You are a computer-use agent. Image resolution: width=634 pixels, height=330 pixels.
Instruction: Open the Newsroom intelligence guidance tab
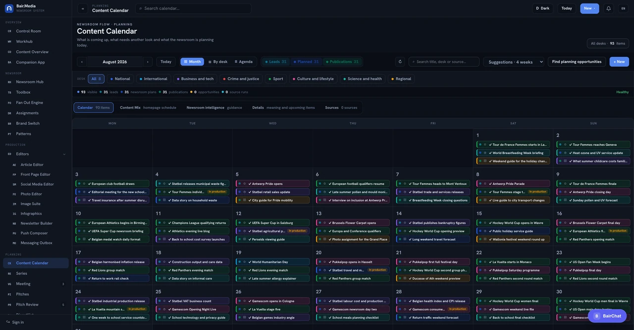tap(214, 108)
